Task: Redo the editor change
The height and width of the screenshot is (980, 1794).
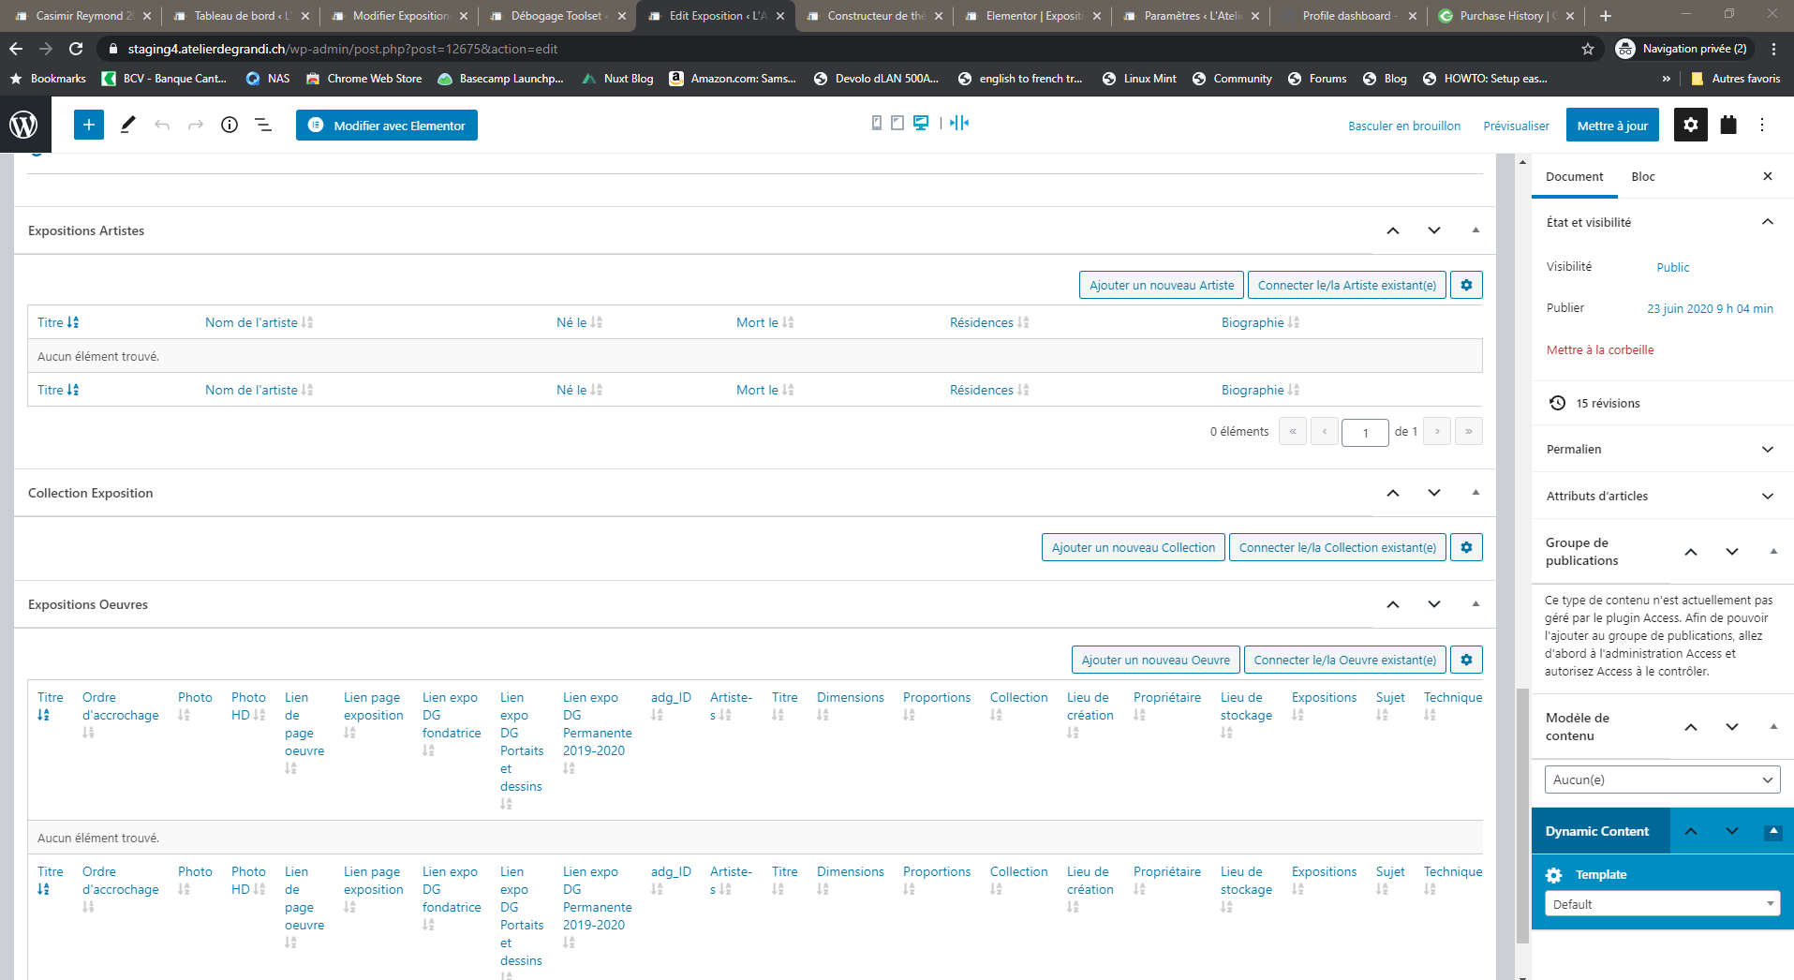Action: (196, 125)
